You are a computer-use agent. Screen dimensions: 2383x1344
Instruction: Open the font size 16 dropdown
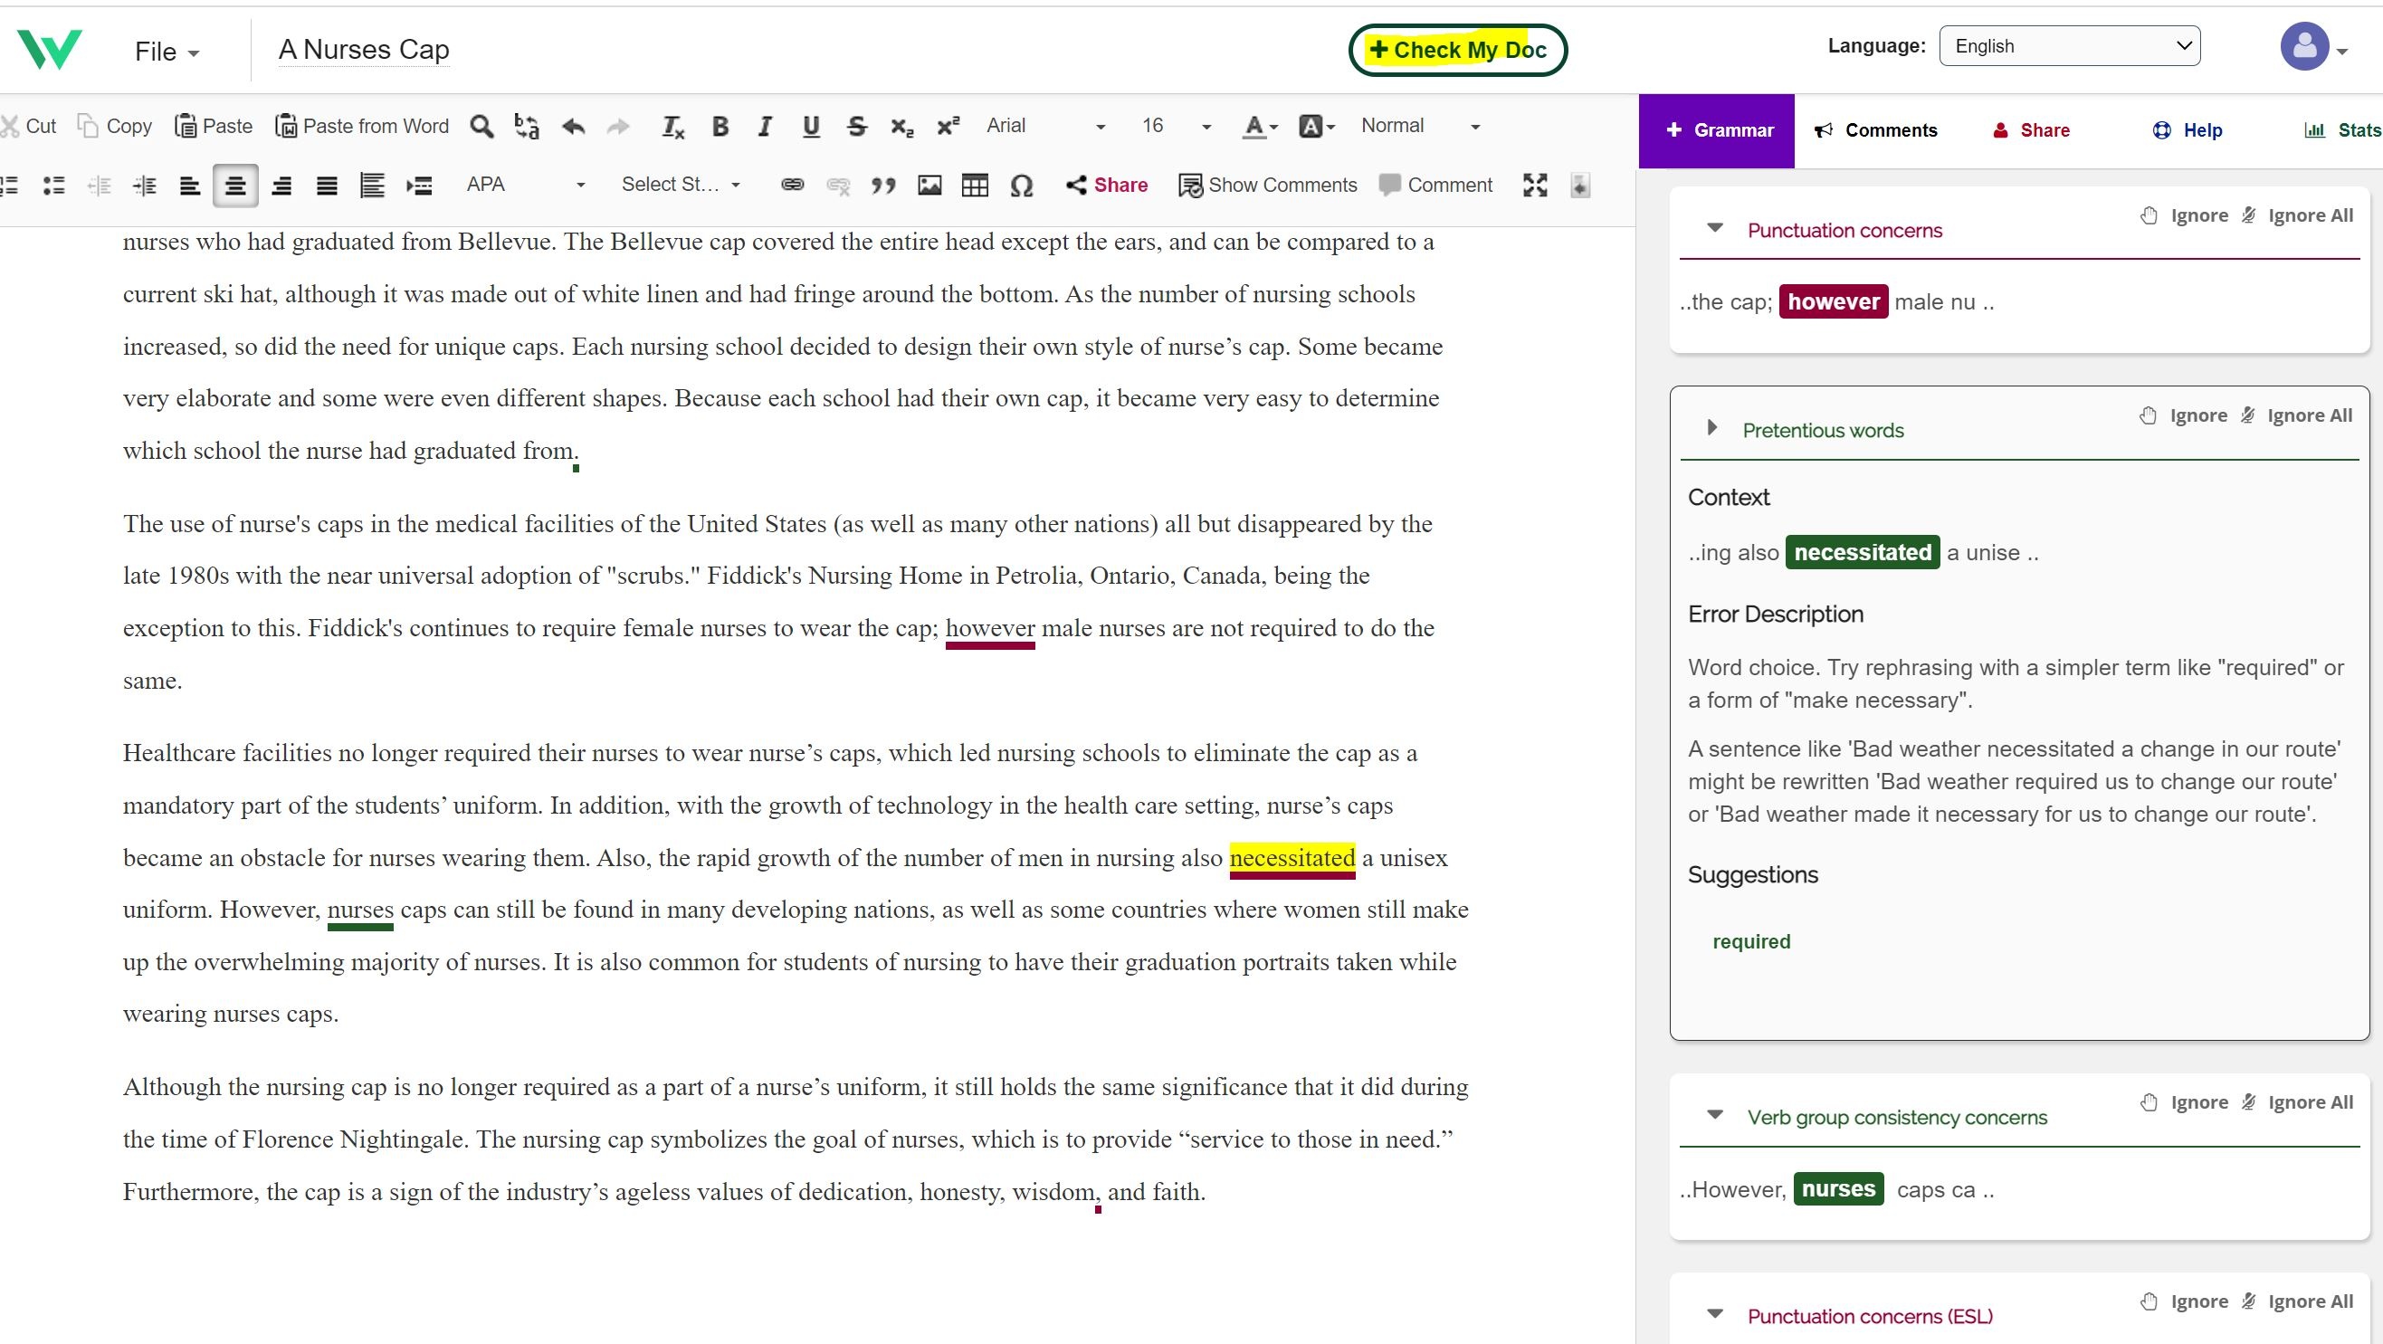(1175, 126)
